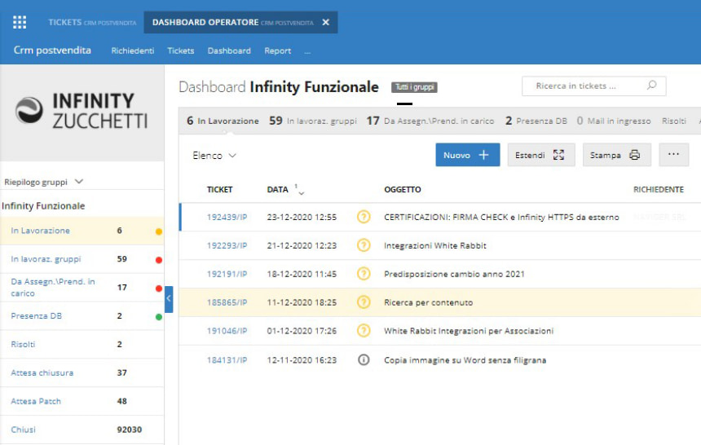This screenshot has width=701, height=445.
Task: Click the search magnifier icon
Action: tap(651, 86)
